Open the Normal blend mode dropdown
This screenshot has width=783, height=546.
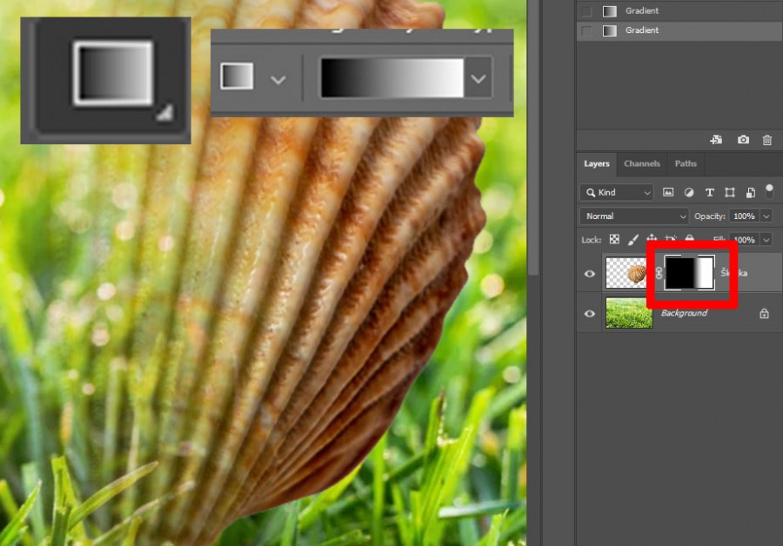click(633, 216)
